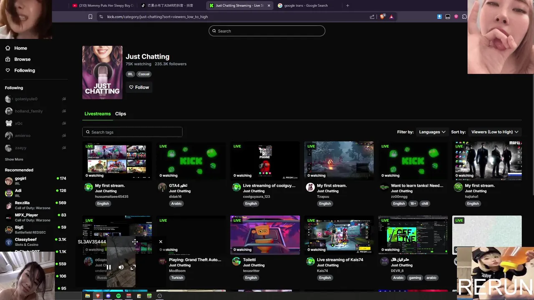Follow the Just Chatting category

click(x=139, y=87)
